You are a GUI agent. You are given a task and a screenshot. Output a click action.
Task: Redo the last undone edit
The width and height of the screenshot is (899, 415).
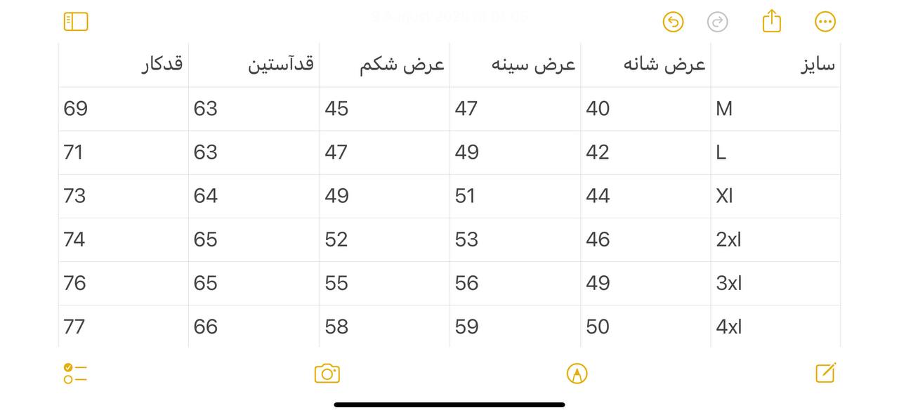tap(717, 22)
